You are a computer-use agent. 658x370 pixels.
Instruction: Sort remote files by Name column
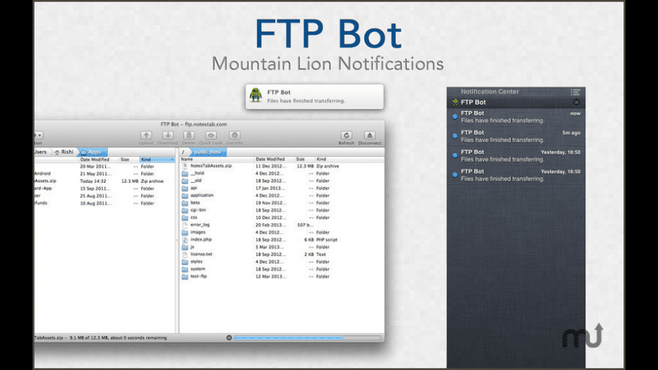pyautogui.click(x=217, y=159)
